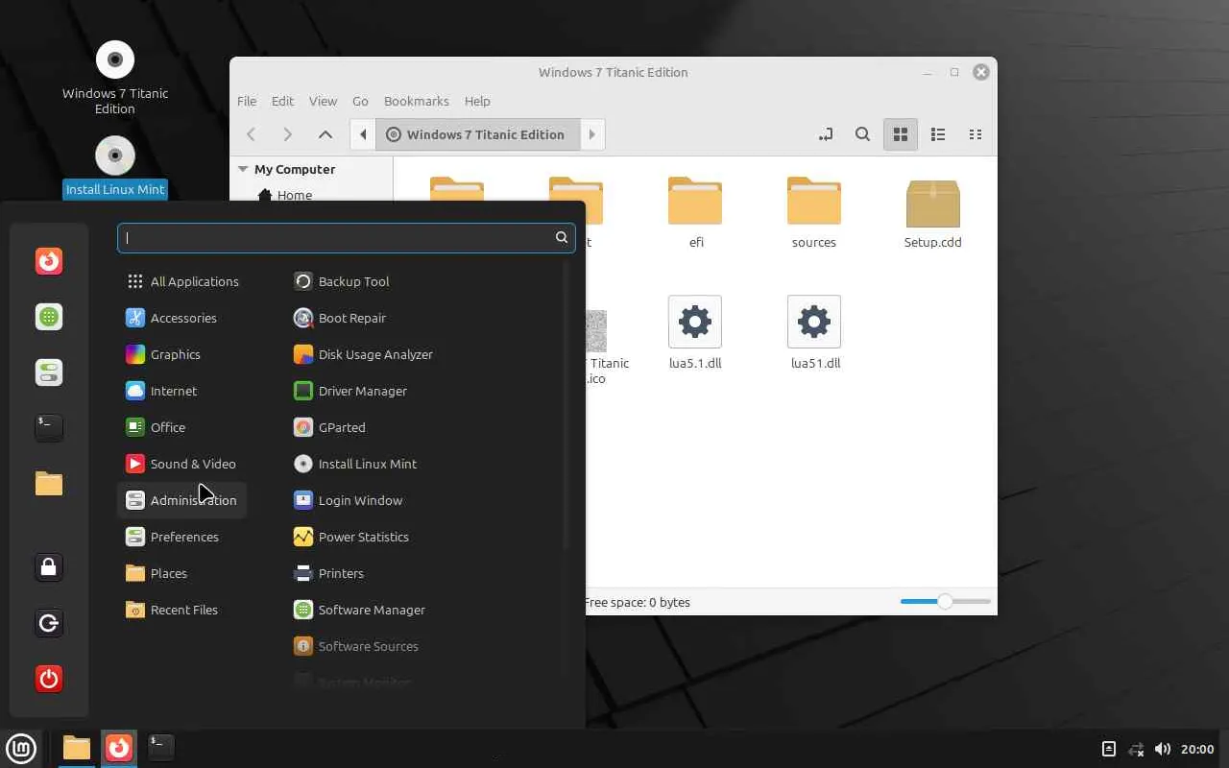Click the Lock Screen icon in menu

click(49, 567)
